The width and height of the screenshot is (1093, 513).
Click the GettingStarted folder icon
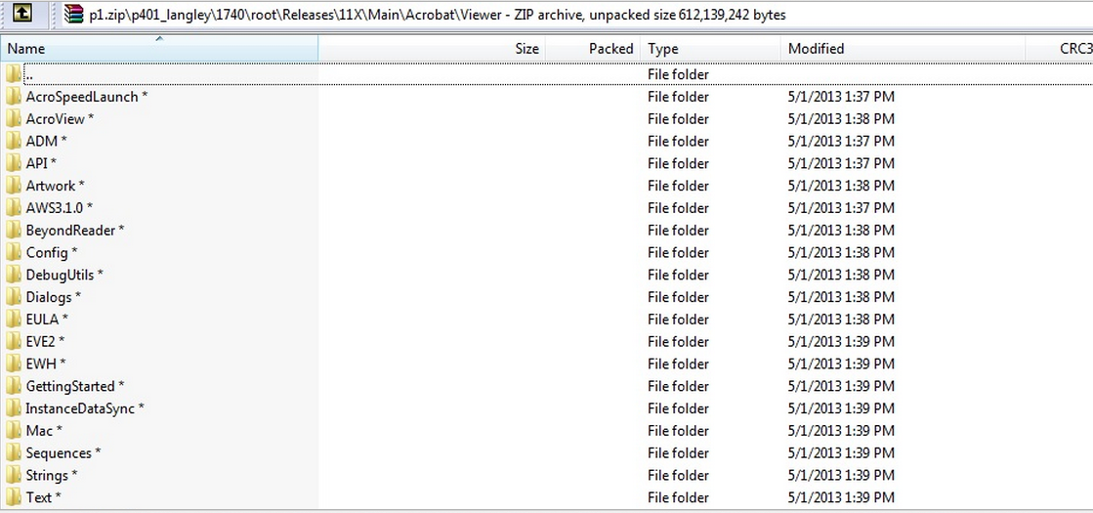point(14,387)
